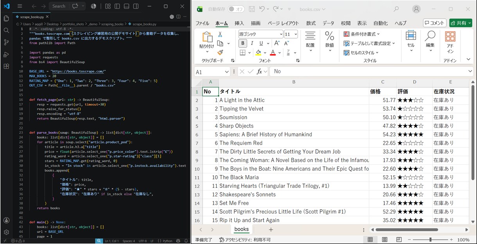
Task: Click scraping_books folder in VS Code breadcrumb
Action: [113, 24]
